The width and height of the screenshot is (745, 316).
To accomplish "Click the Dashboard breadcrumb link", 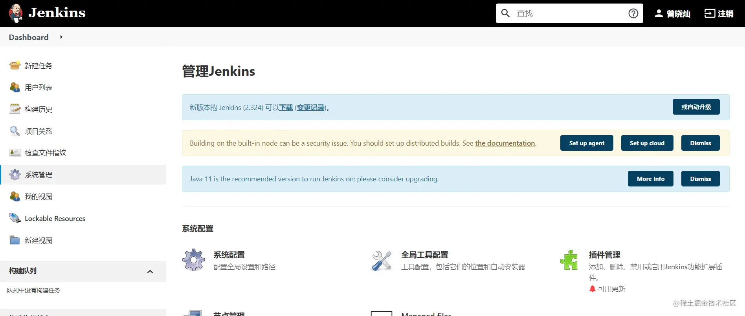I will click(29, 37).
